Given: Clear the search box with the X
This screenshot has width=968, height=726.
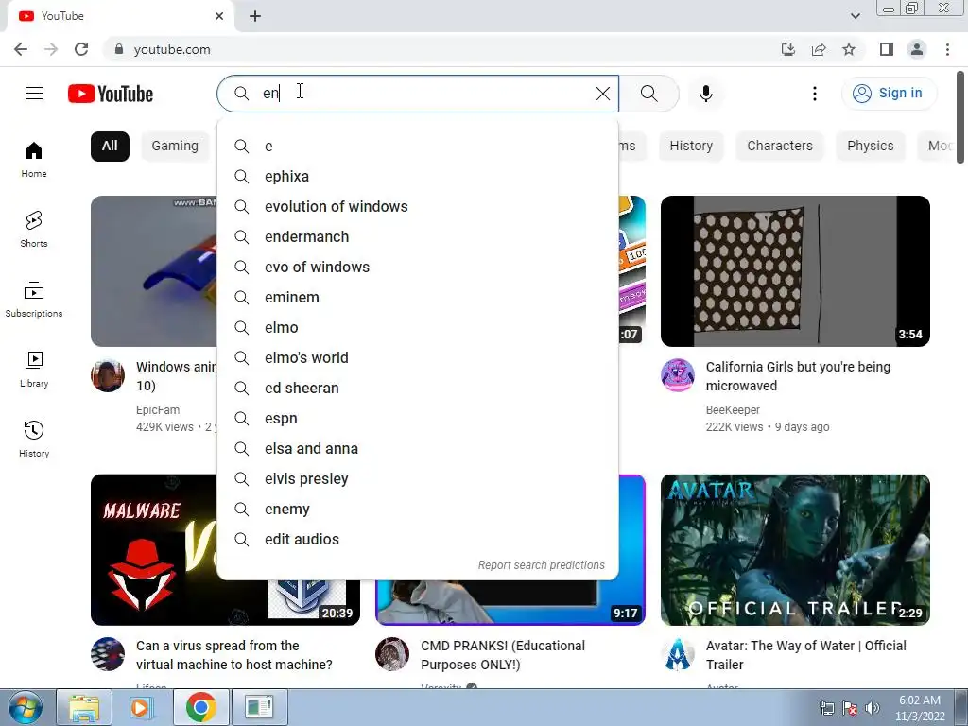Looking at the screenshot, I should (x=602, y=94).
